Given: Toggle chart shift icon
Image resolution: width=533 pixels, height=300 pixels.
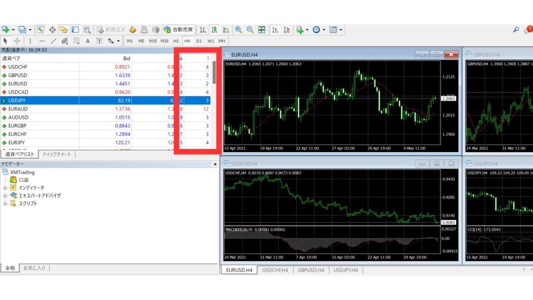Looking at the screenshot, I should (286, 30).
